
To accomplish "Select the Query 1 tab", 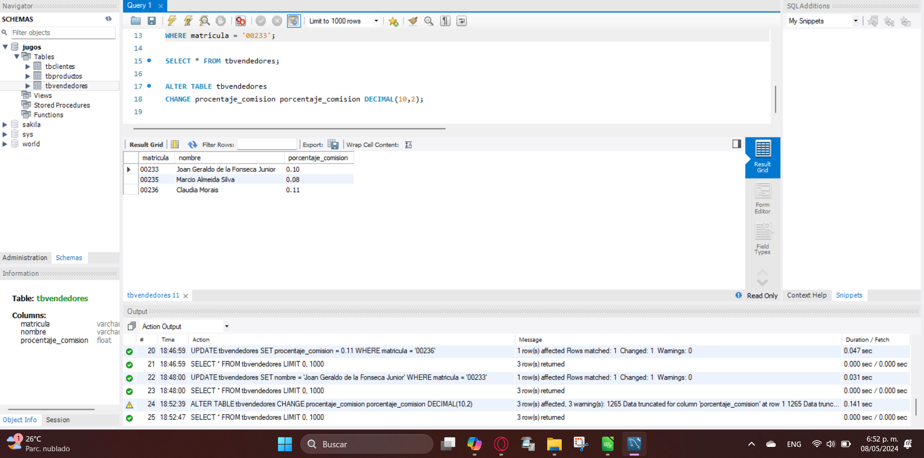I will [139, 5].
